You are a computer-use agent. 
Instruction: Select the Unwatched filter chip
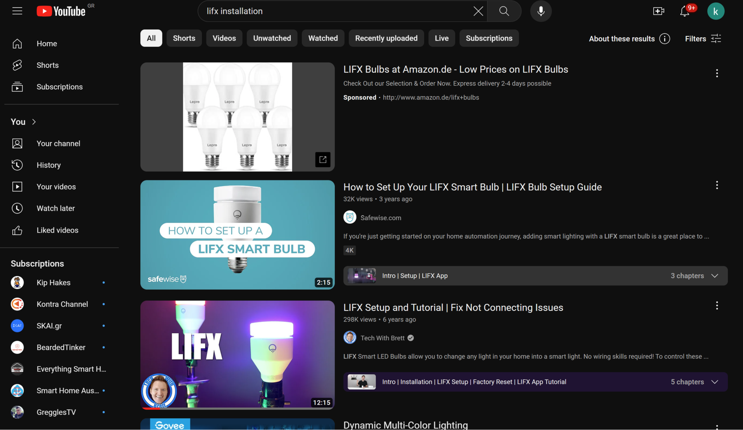pos(272,38)
